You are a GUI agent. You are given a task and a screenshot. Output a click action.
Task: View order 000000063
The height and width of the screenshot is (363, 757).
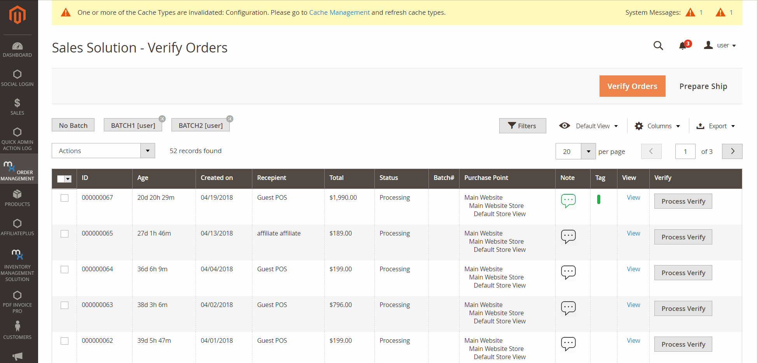[x=633, y=305]
